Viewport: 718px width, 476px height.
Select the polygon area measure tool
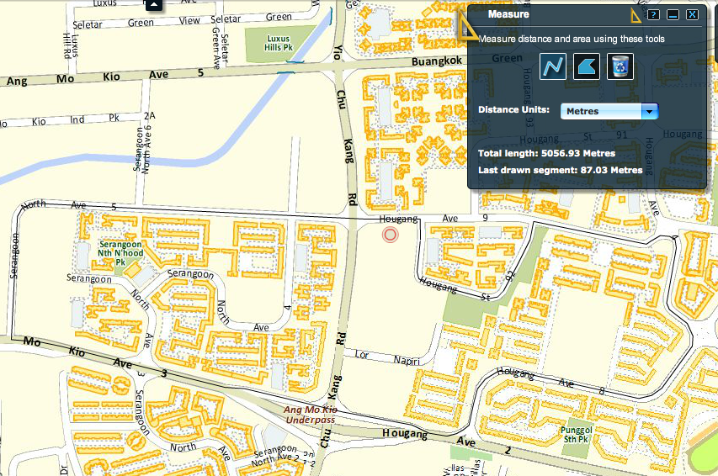click(587, 66)
